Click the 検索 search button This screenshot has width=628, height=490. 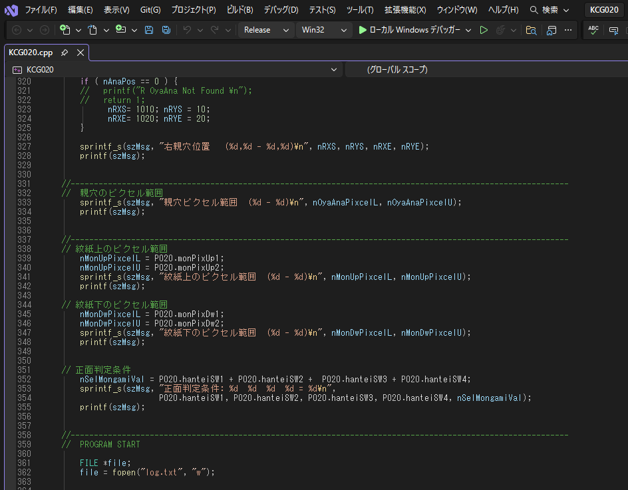point(549,10)
